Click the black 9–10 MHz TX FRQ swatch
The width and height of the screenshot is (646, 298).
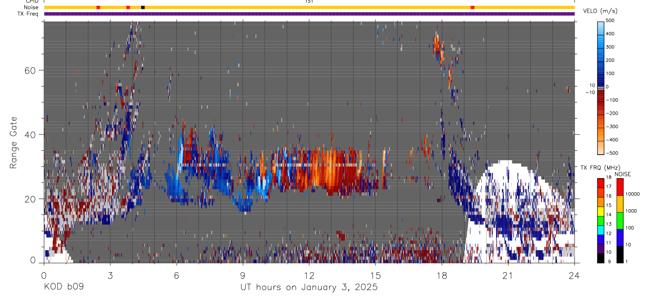600,258
